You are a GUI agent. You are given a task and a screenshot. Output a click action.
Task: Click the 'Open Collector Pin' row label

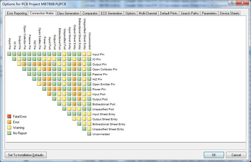(105, 70)
